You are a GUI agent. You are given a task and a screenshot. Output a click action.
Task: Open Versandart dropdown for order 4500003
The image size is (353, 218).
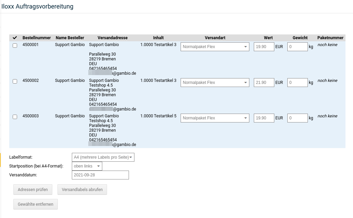coord(214,118)
